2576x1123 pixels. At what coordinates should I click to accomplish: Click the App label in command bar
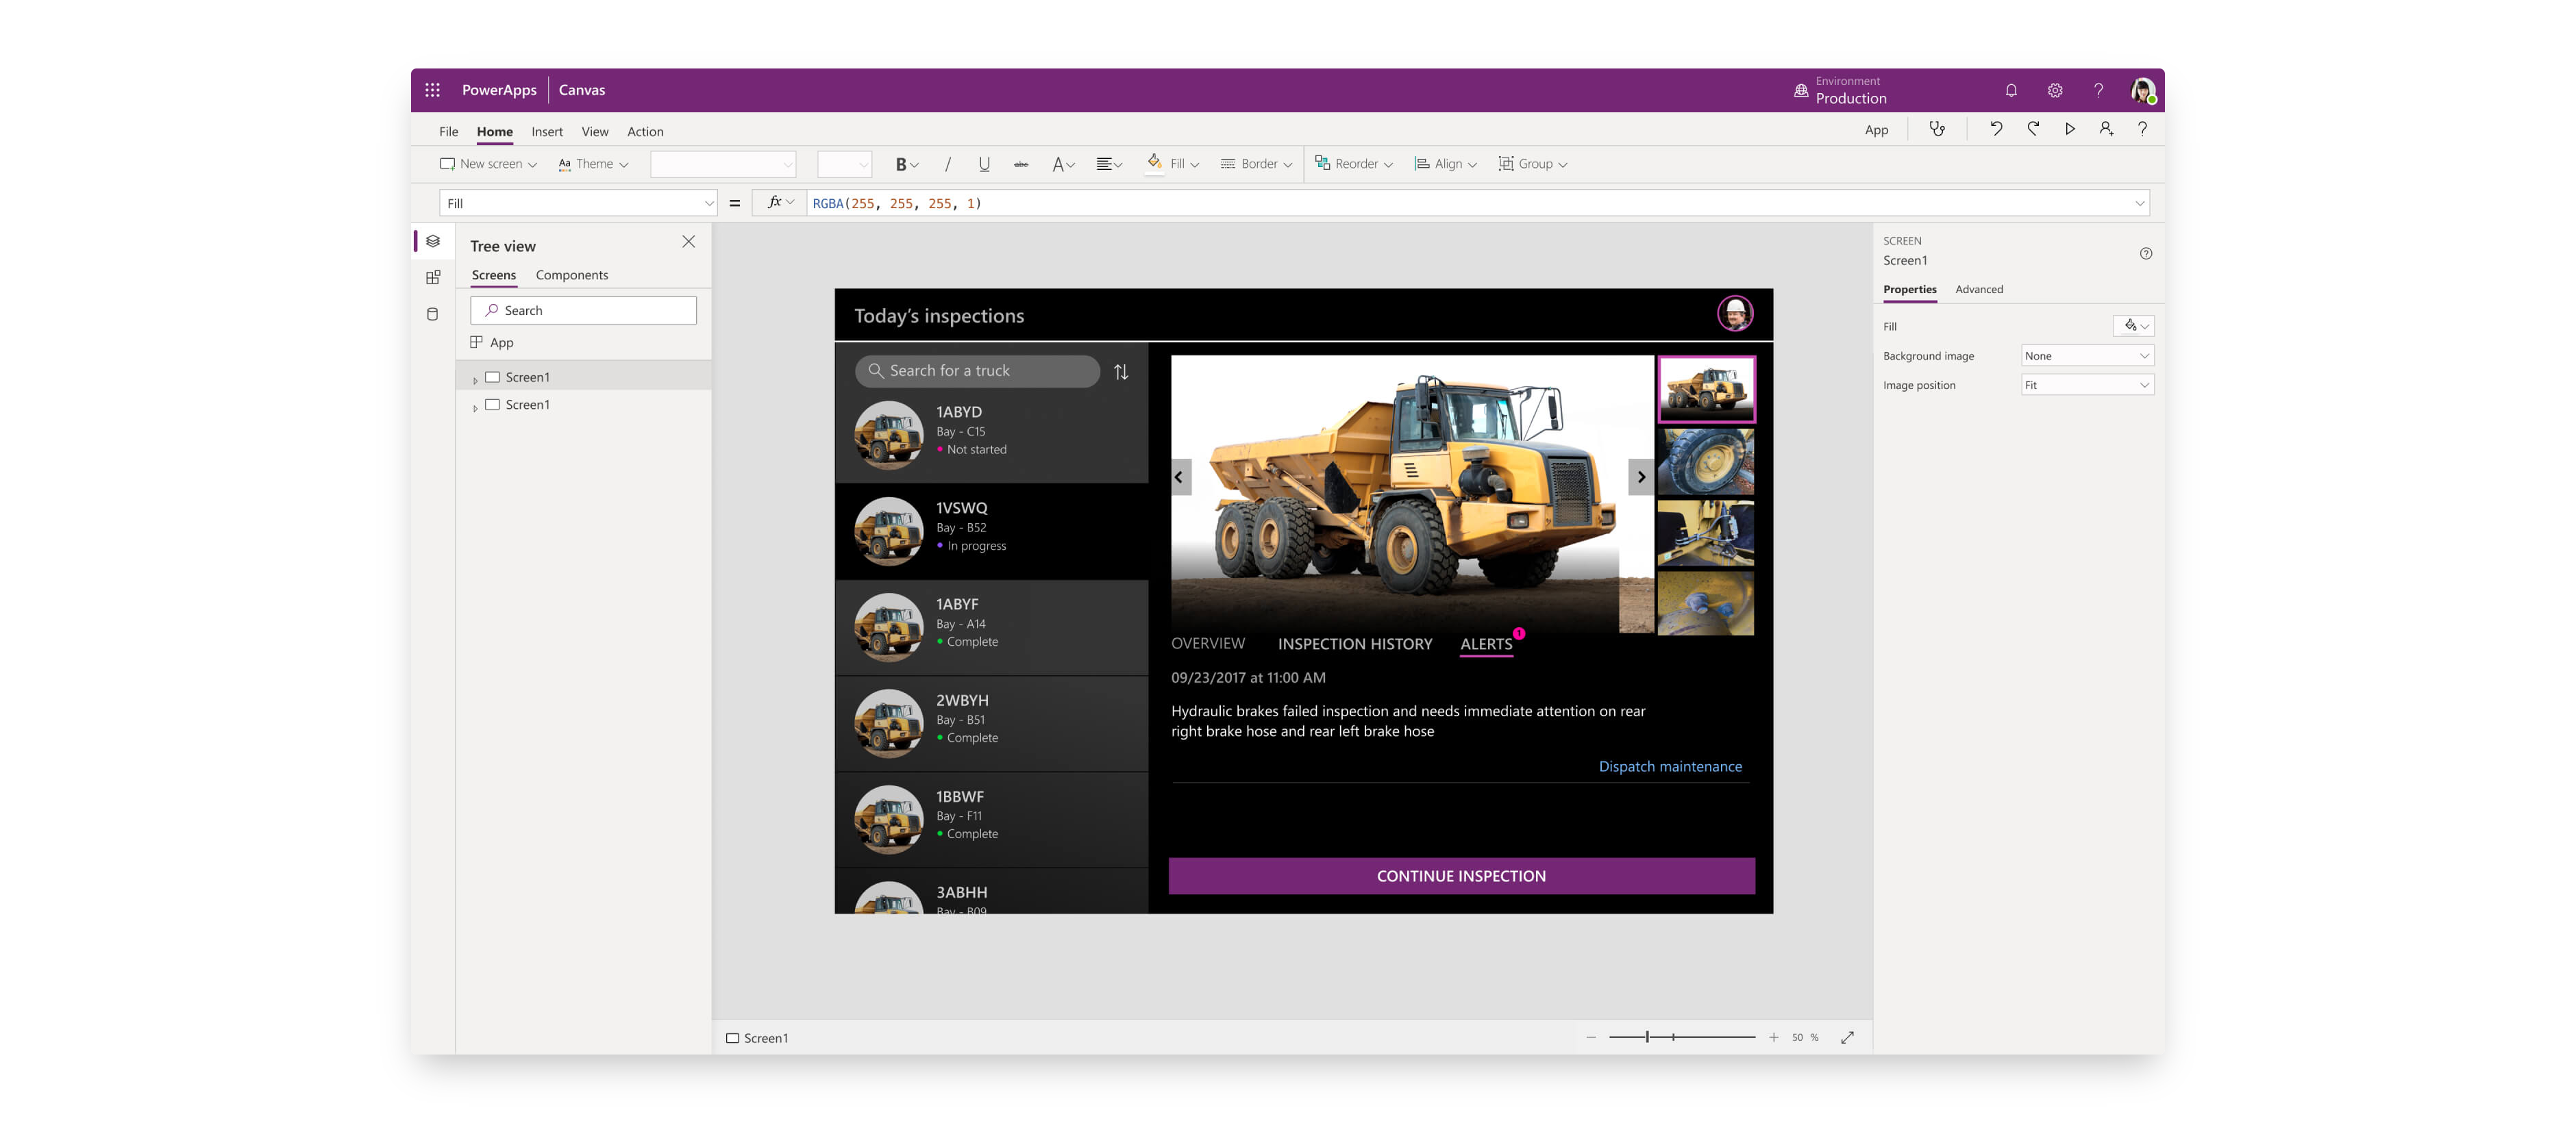(1876, 130)
